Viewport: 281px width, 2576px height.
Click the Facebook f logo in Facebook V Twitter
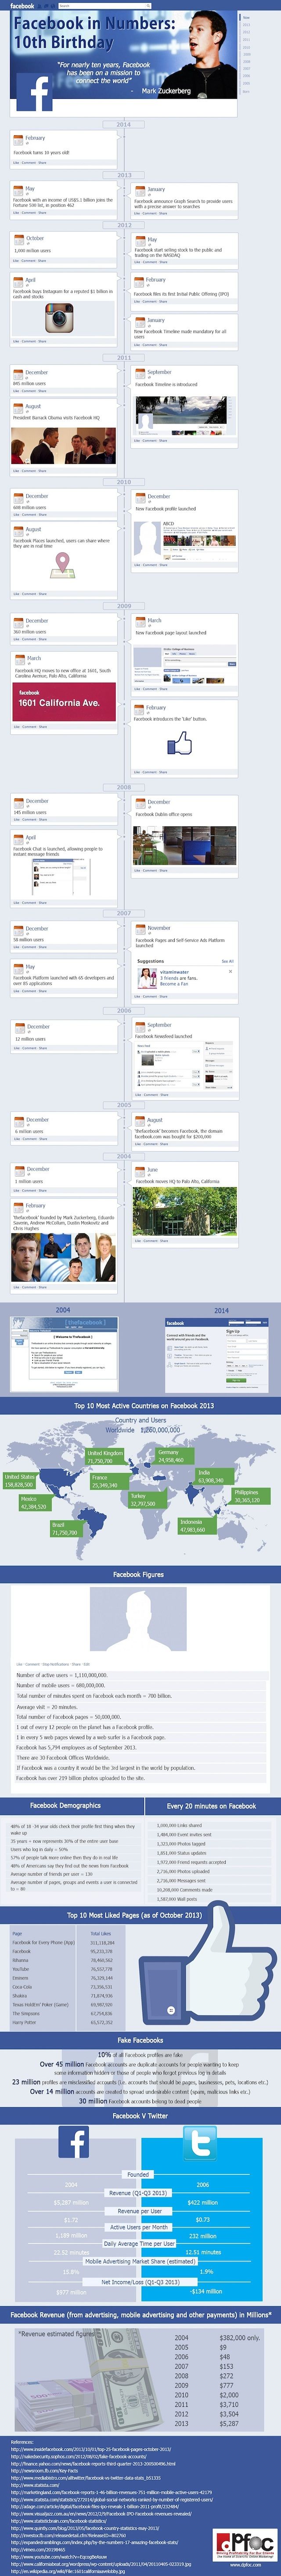click(75, 2143)
